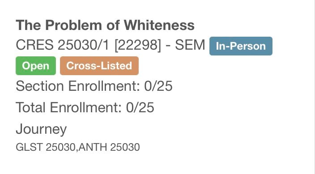
Task: Click the word Whiteness in the title
Action: coord(159,25)
